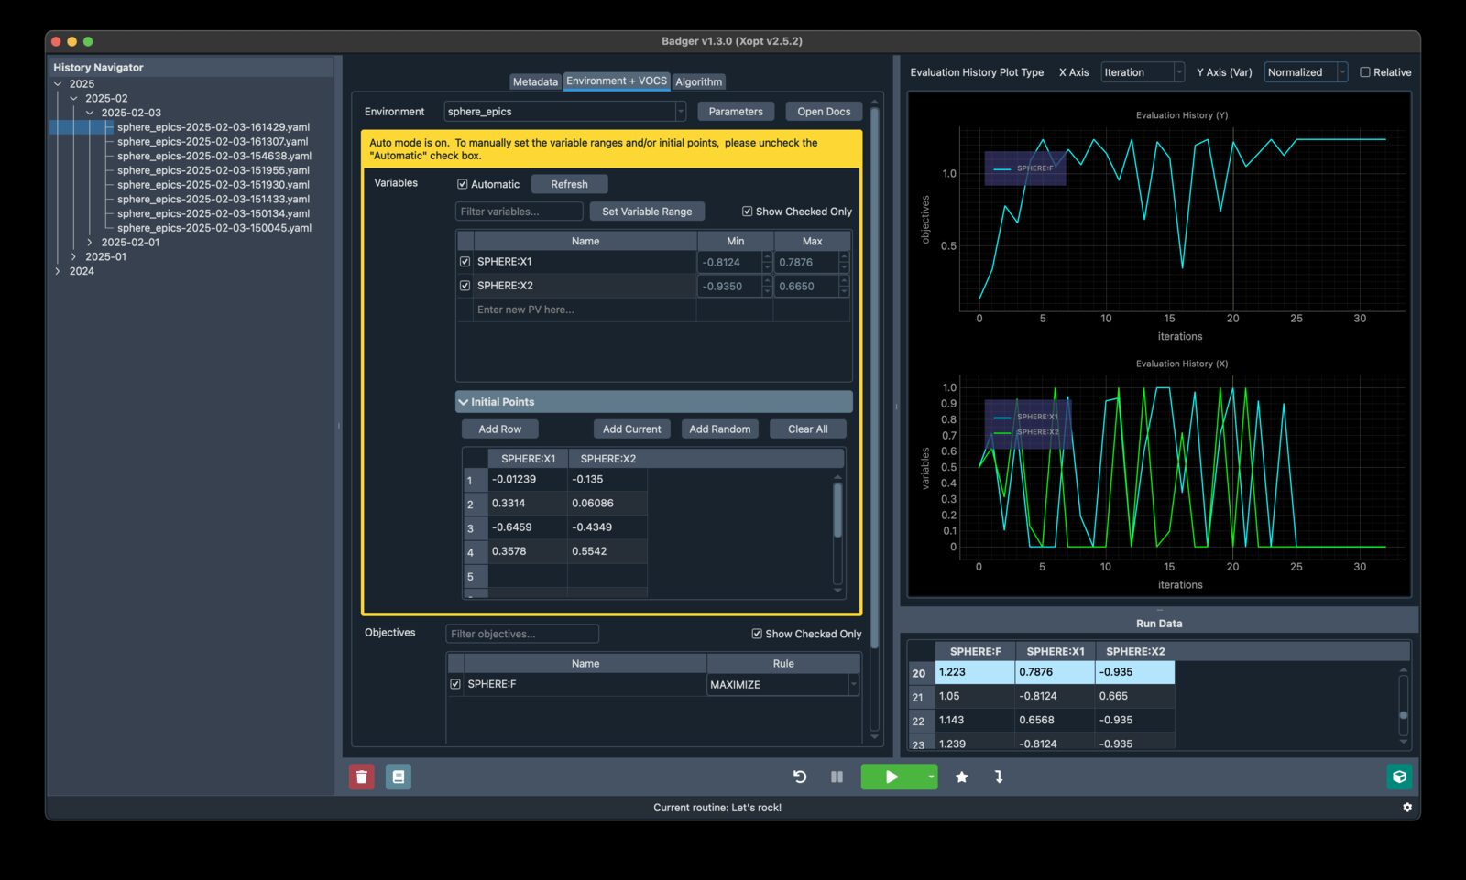Click the SPHERE:F legend in objectives plot
Image resolution: width=1466 pixels, height=880 pixels.
(x=1025, y=168)
